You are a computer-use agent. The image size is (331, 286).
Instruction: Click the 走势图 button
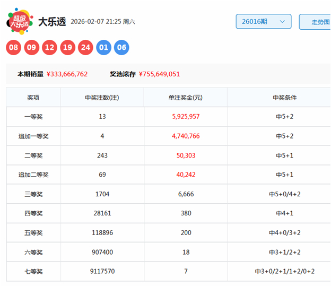click(315, 22)
